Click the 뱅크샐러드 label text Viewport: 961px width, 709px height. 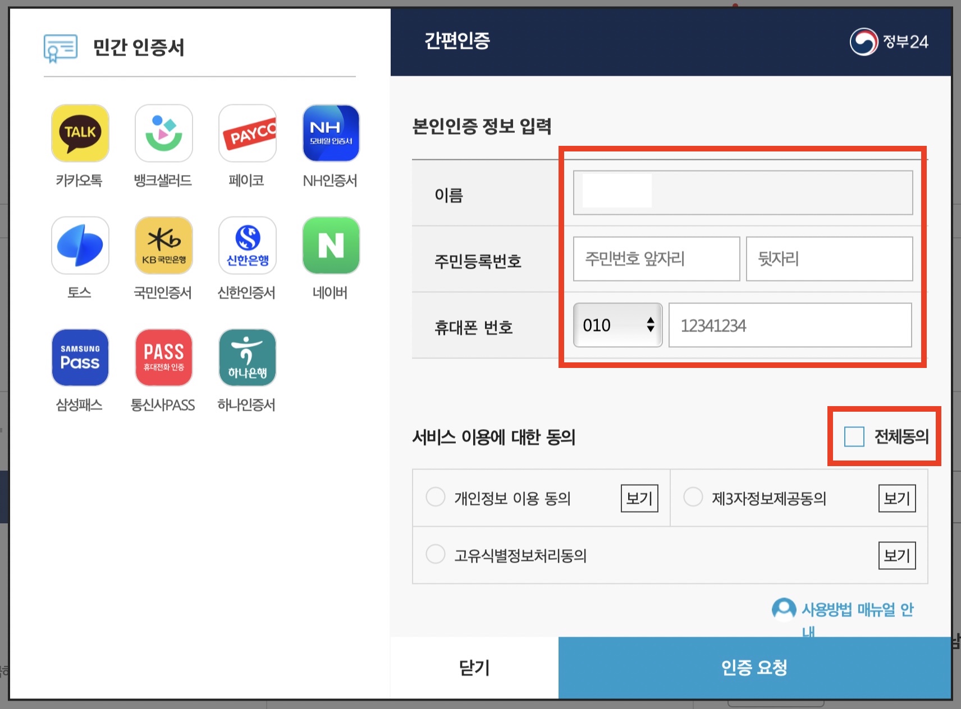[x=163, y=181]
